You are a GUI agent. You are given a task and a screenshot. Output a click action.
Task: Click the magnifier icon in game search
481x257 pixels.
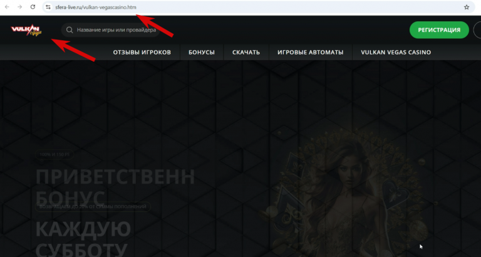pyautogui.click(x=70, y=30)
